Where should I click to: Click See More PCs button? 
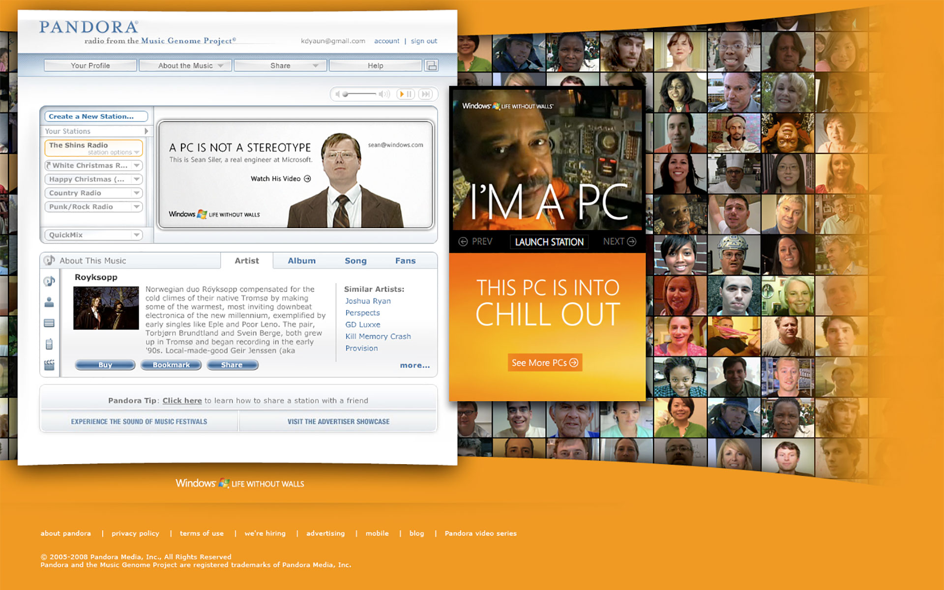[545, 362]
